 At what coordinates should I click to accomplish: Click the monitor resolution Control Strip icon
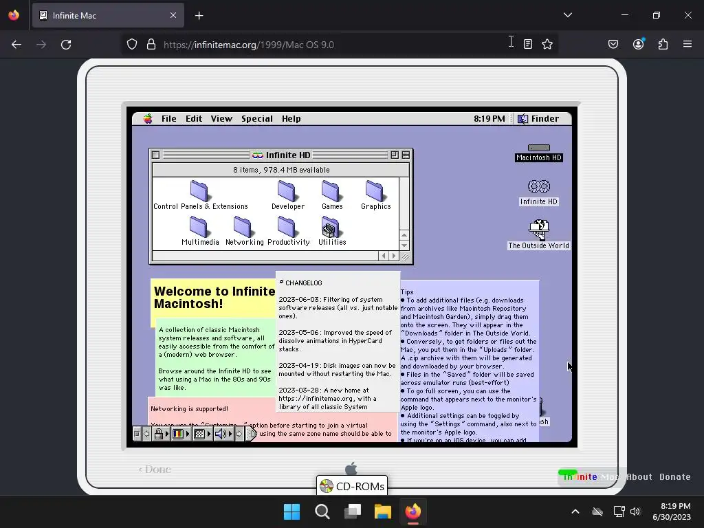(199, 434)
